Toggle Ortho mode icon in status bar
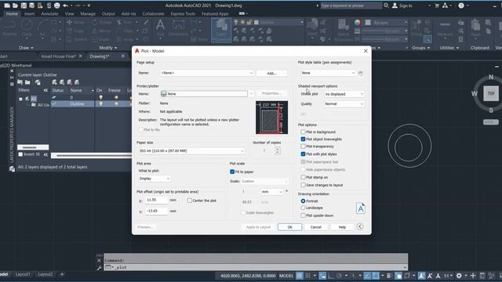The width and height of the screenshot is (502, 282). [x=331, y=276]
